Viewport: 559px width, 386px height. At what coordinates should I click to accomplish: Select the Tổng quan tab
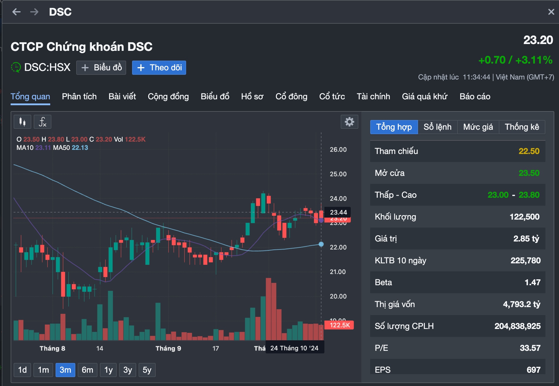click(30, 97)
